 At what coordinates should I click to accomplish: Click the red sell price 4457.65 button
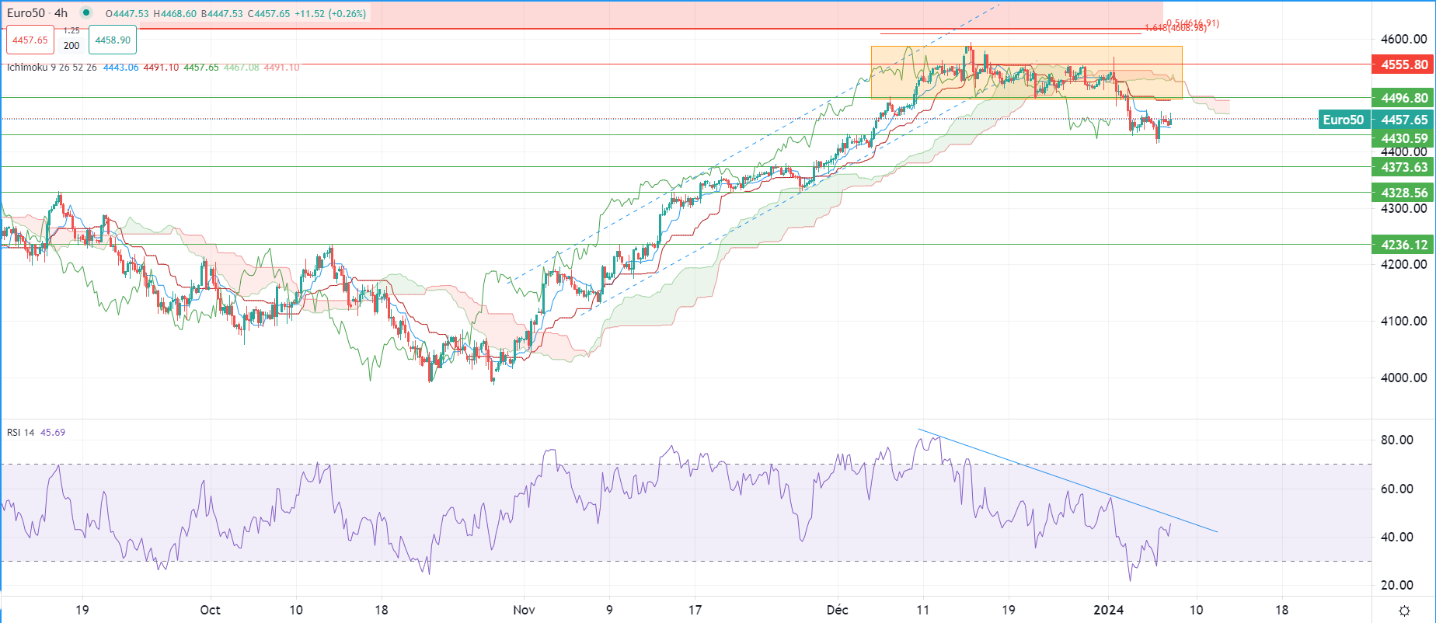(30, 40)
